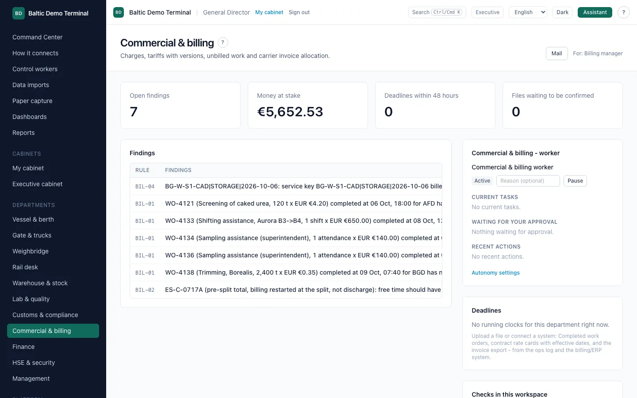Click the Mail button
Viewport: 637px width, 398px height.
(x=556, y=54)
